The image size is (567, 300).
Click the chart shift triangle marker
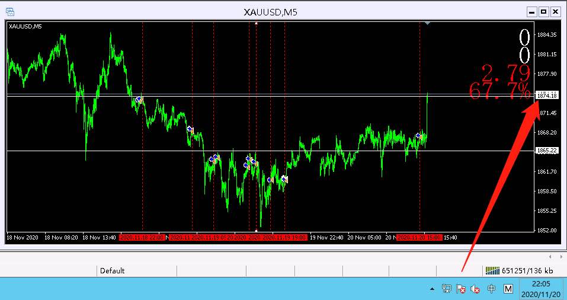tap(427, 23)
